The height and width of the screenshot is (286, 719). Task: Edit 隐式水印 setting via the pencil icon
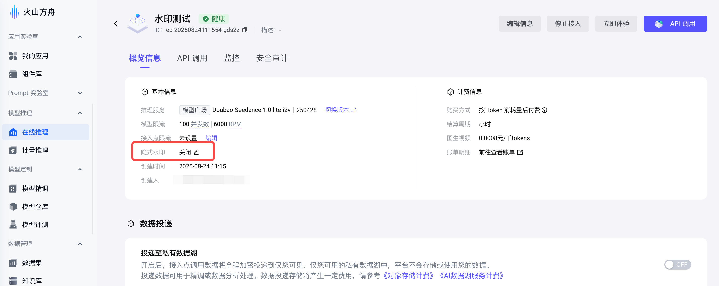tap(196, 152)
